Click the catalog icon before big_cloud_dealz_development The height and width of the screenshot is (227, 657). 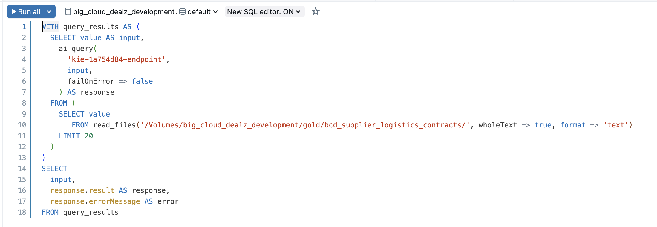point(68,12)
